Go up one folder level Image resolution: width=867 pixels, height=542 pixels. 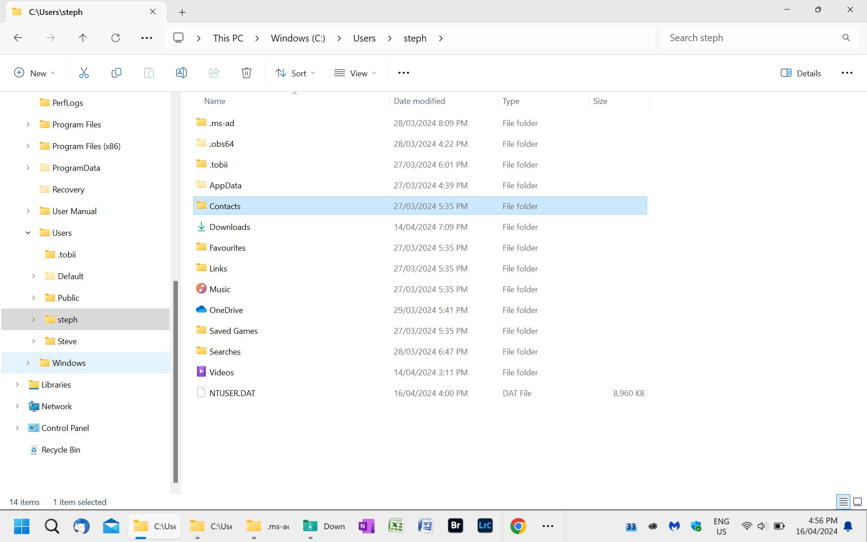(83, 38)
